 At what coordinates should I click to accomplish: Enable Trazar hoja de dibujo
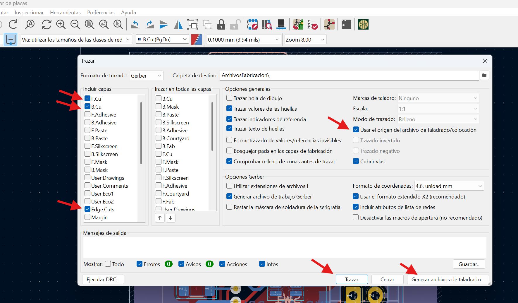pos(229,98)
